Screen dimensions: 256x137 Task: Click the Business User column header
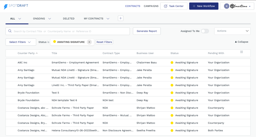tap(145, 53)
